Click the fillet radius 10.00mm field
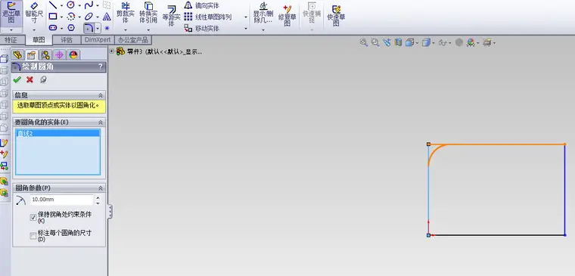This screenshot has height=276, width=575. coord(61,200)
